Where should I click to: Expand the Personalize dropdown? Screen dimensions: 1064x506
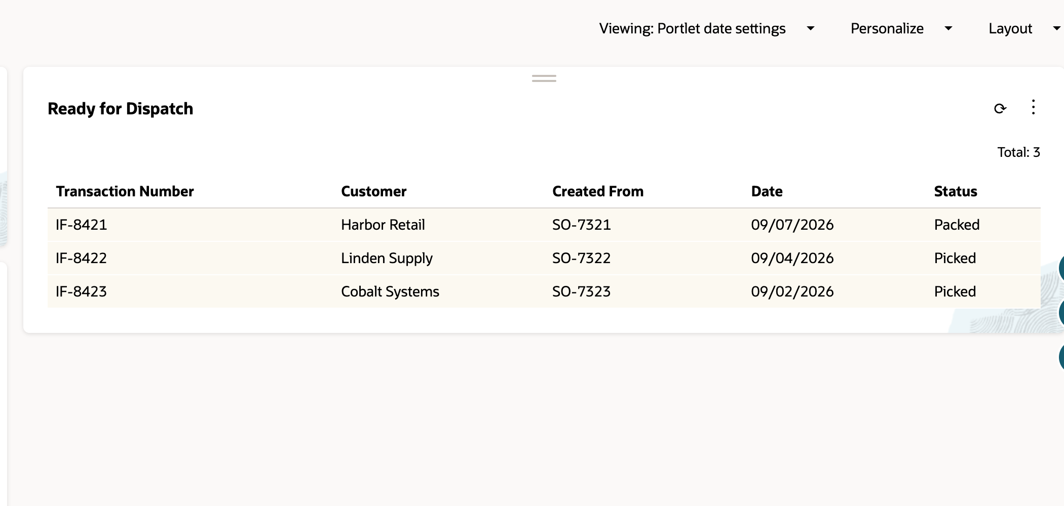pyautogui.click(x=901, y=28)
